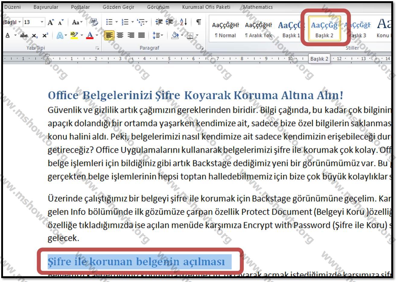397x282 pixels.
Task: Toggle strikethrough (abc) formatting
Action: click(24, 36)
